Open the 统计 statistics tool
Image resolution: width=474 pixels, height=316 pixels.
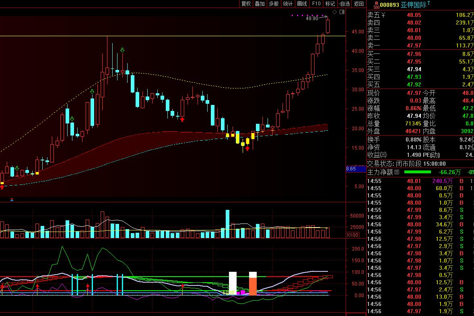pos(287,4)
